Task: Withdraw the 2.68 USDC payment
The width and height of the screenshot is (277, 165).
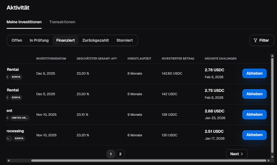Action: tap(254, 115)
